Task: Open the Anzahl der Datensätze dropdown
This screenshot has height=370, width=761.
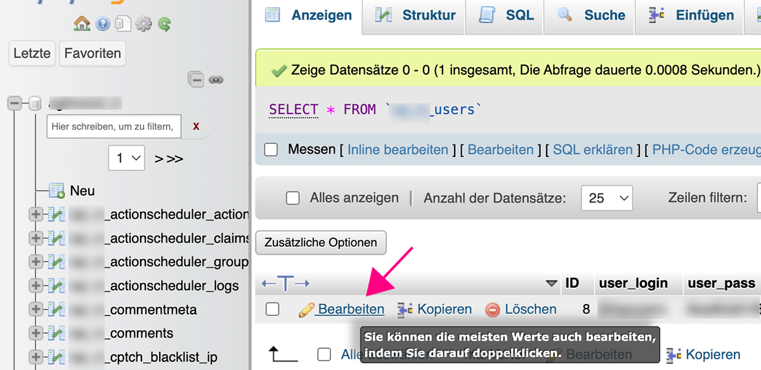Action: (607, 198)
